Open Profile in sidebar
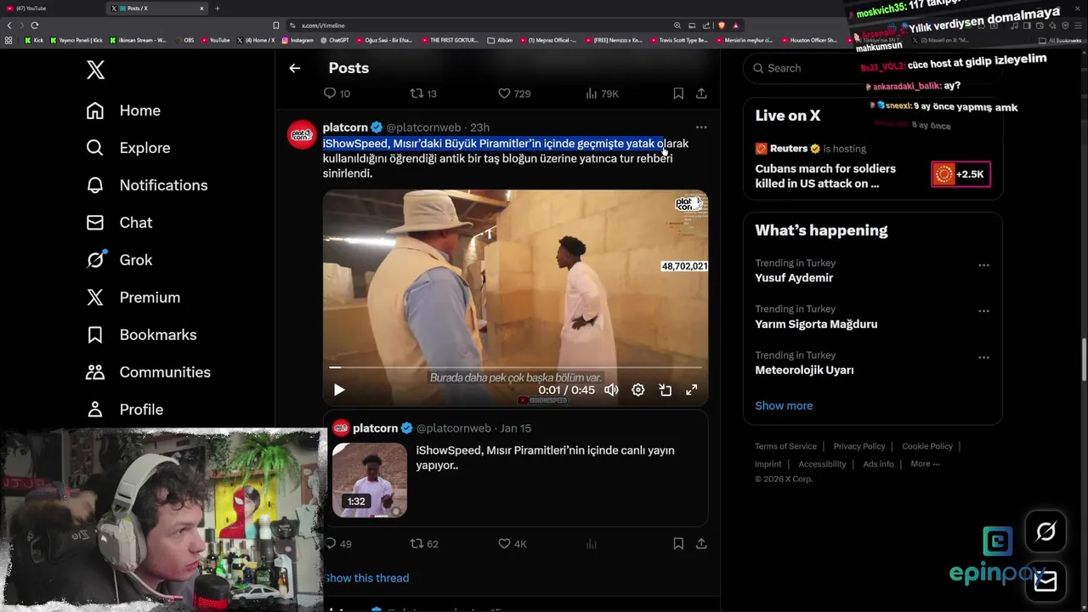This screenshot has height=612, width=1088. click(124, 410)
